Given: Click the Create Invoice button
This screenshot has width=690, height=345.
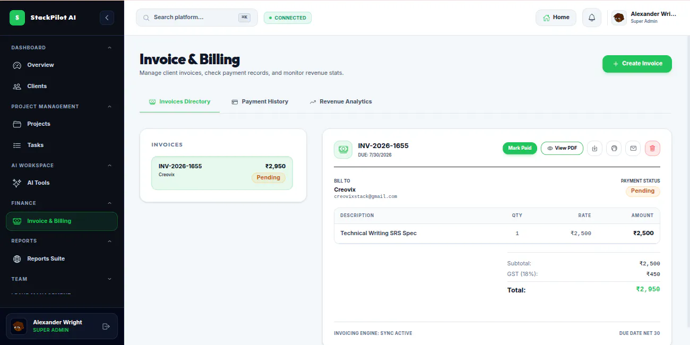Looking at the screenshot, I should pos(637,64).
